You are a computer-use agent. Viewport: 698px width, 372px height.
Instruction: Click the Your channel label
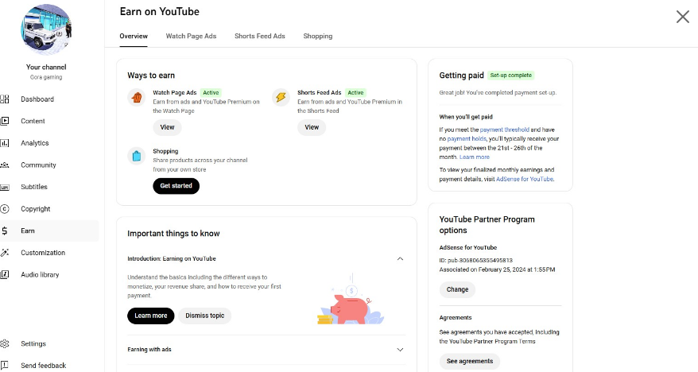coord(46,68)
